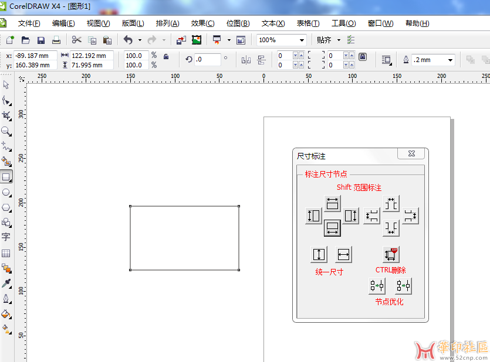Click the left node optimization button
Screen dimensions: 490x362
tap(377, 286)
